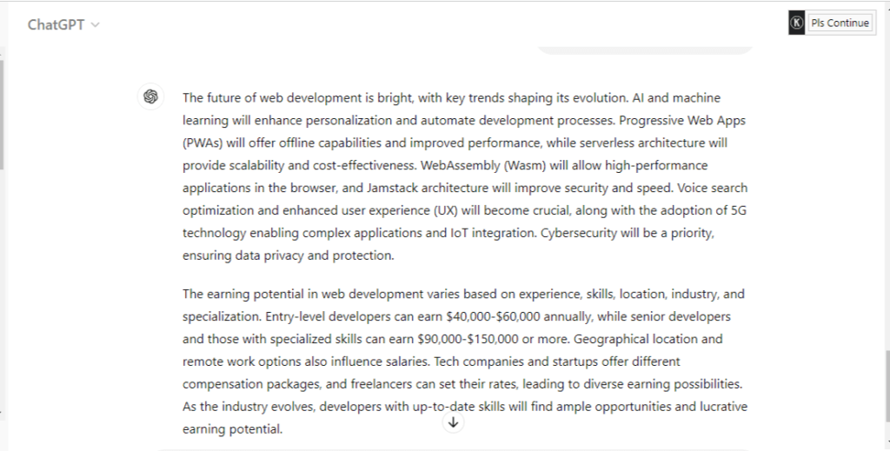Click the right vertical scrollbar thumb
This screenshot has width=890, height=451.
click(x=887, y=386)
